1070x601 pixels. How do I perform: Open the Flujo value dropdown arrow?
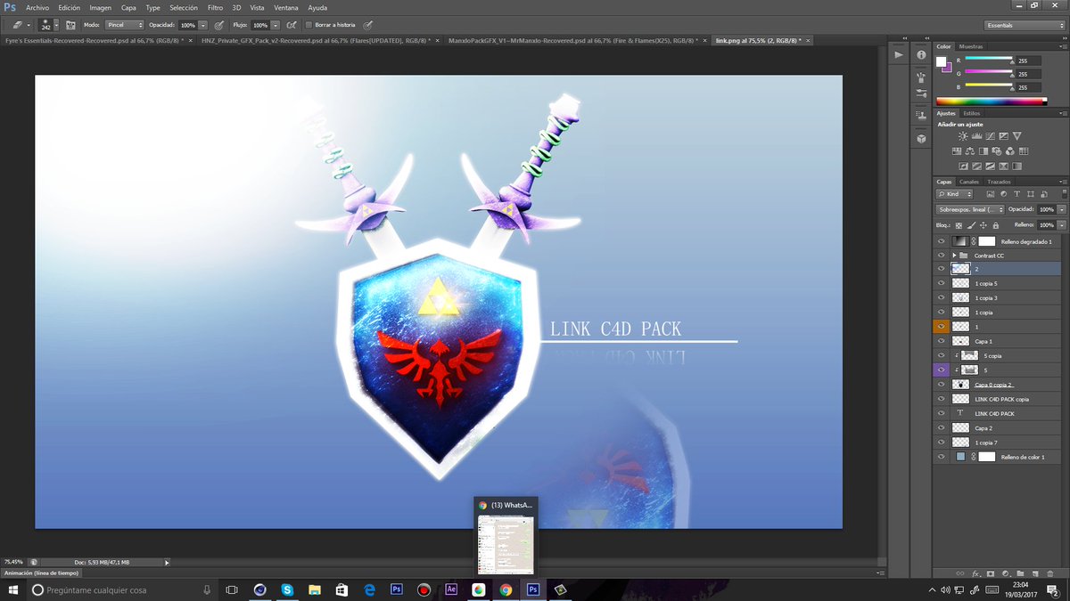[x=276, y=25]
